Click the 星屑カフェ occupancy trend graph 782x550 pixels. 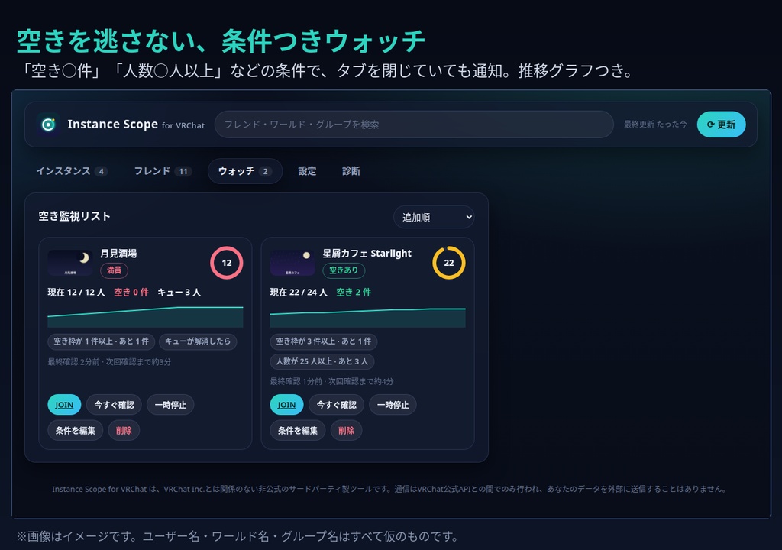(x=367, y=316)
